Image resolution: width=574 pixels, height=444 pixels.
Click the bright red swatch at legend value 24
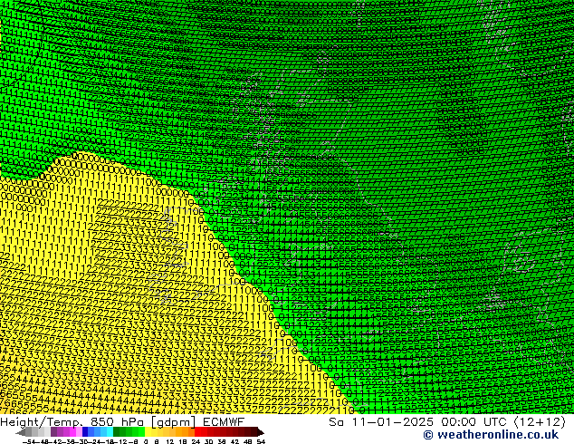coord(197,431)
